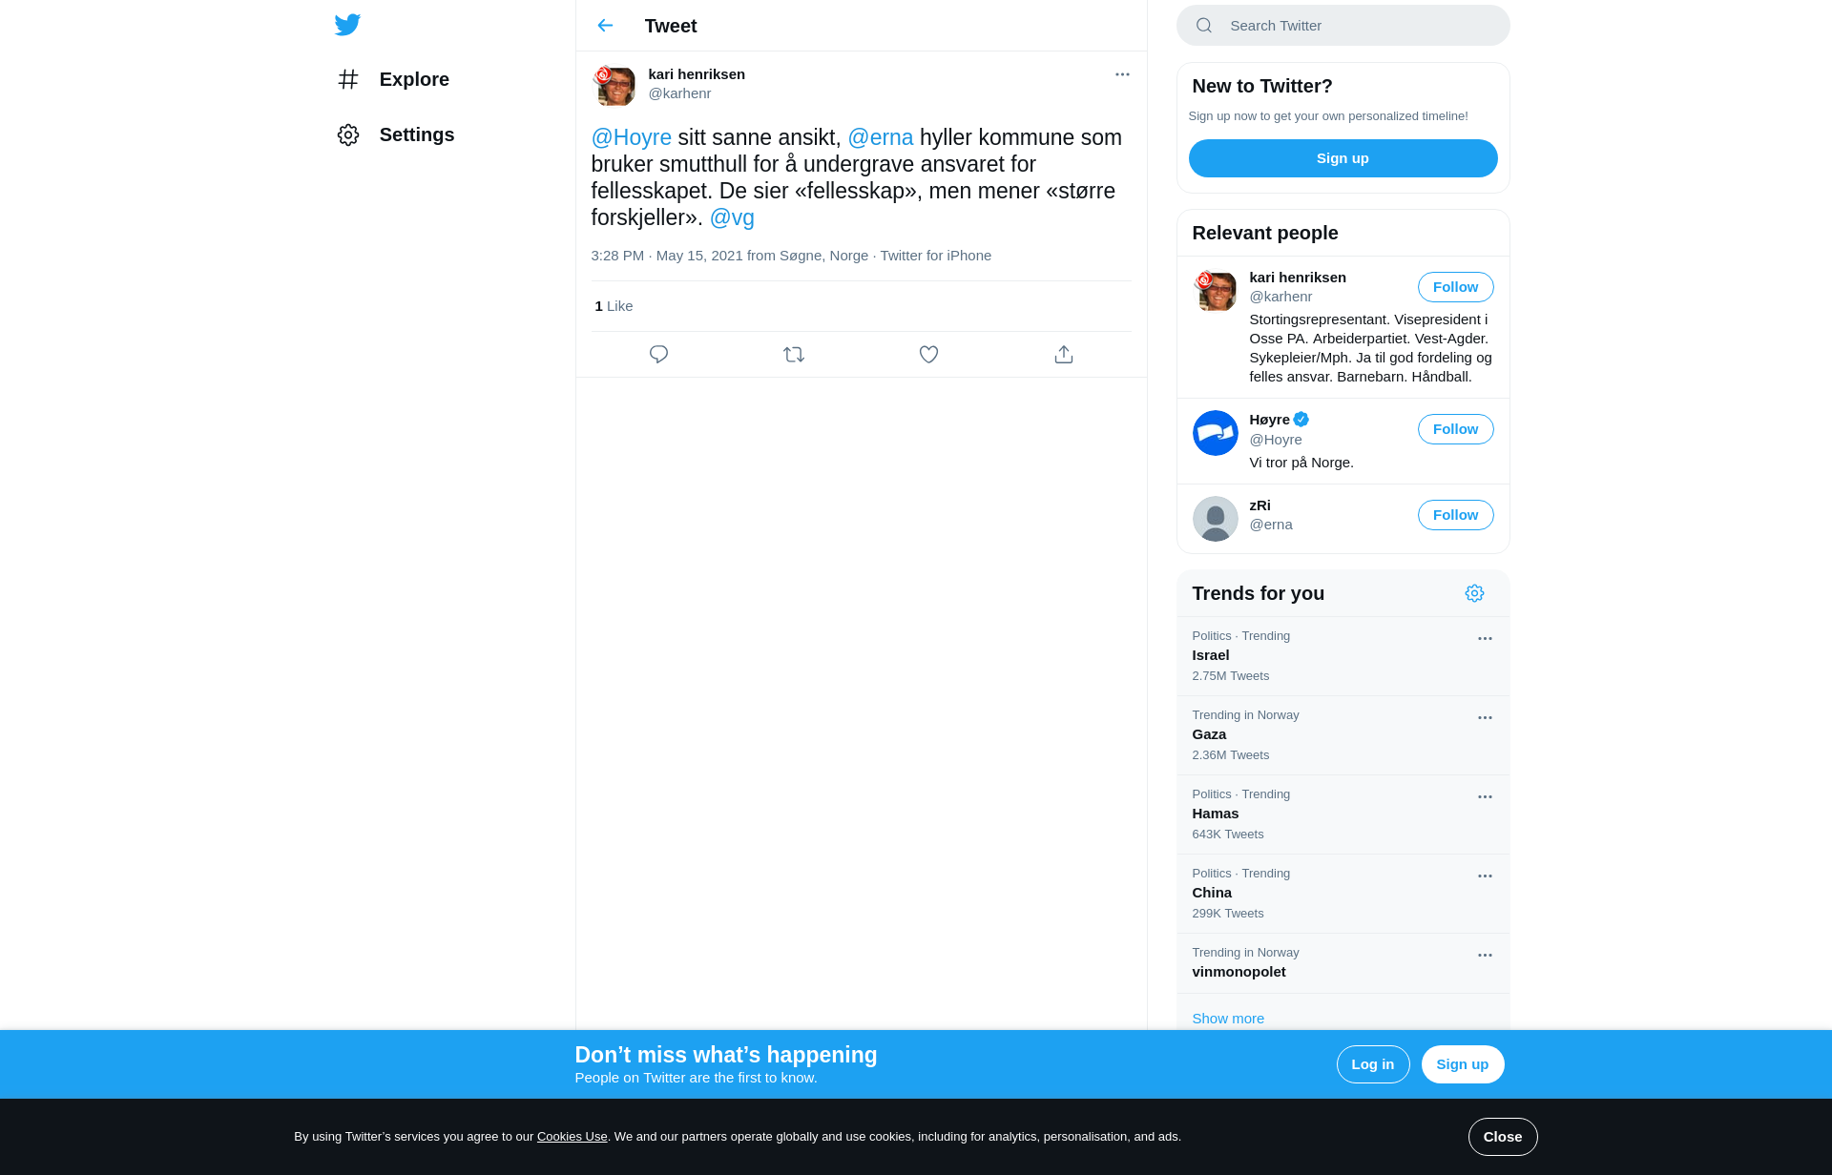Screen dimensions: 1832x1175
Task: Close the cookie notice banner
Action: click(x=1502, y=1137)
